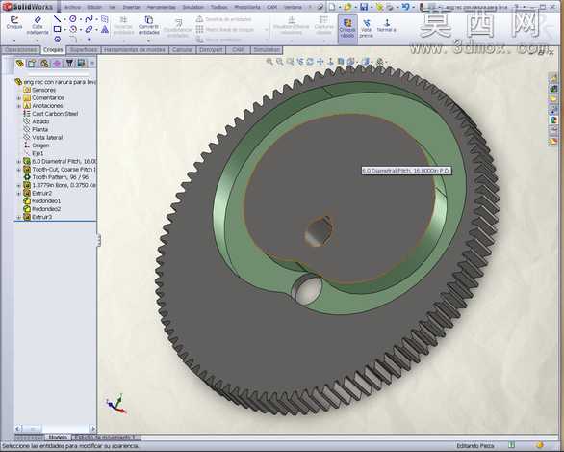Select the Line sketch tool

pos(57,19)
